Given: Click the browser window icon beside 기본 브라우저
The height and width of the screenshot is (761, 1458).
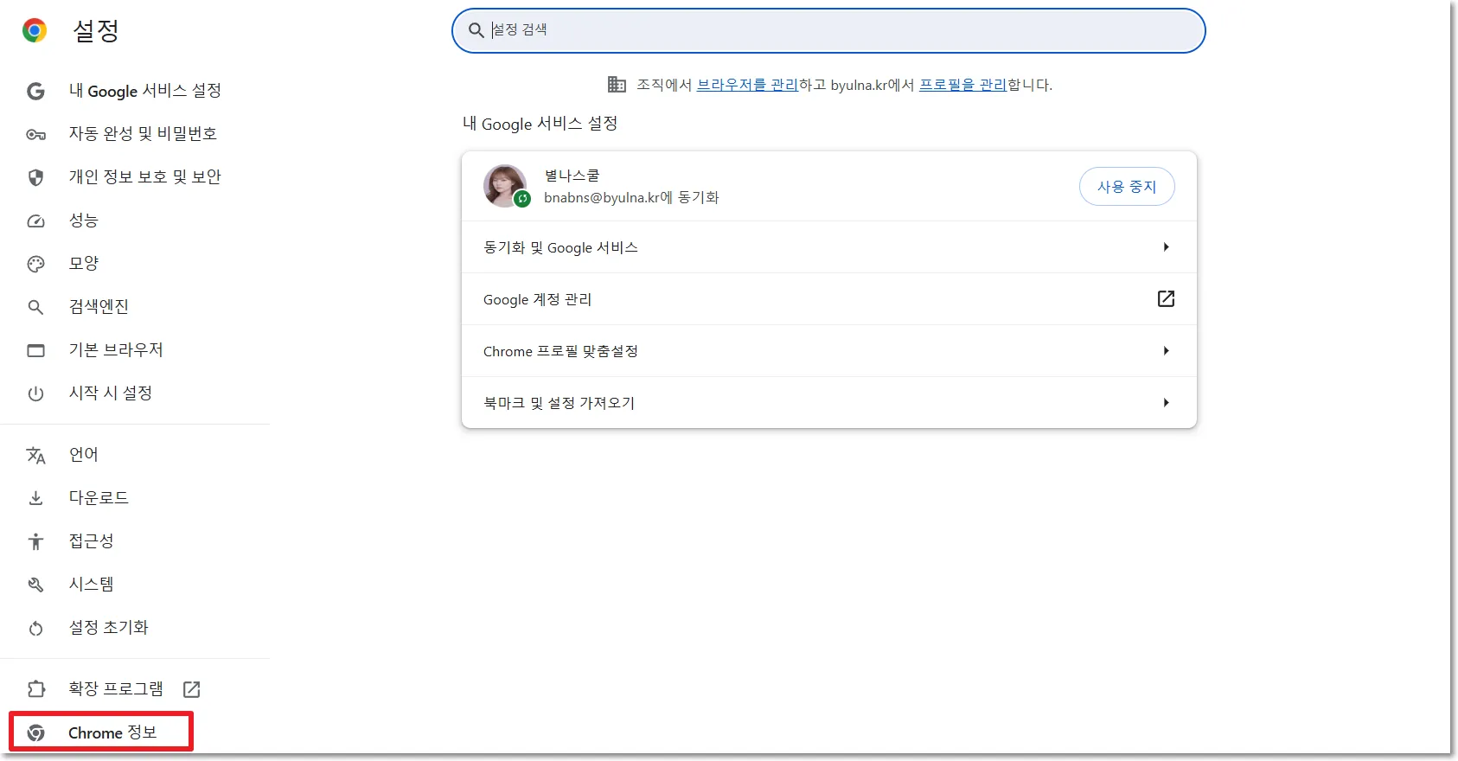Looking at the screenshot, I should point(35,350).
